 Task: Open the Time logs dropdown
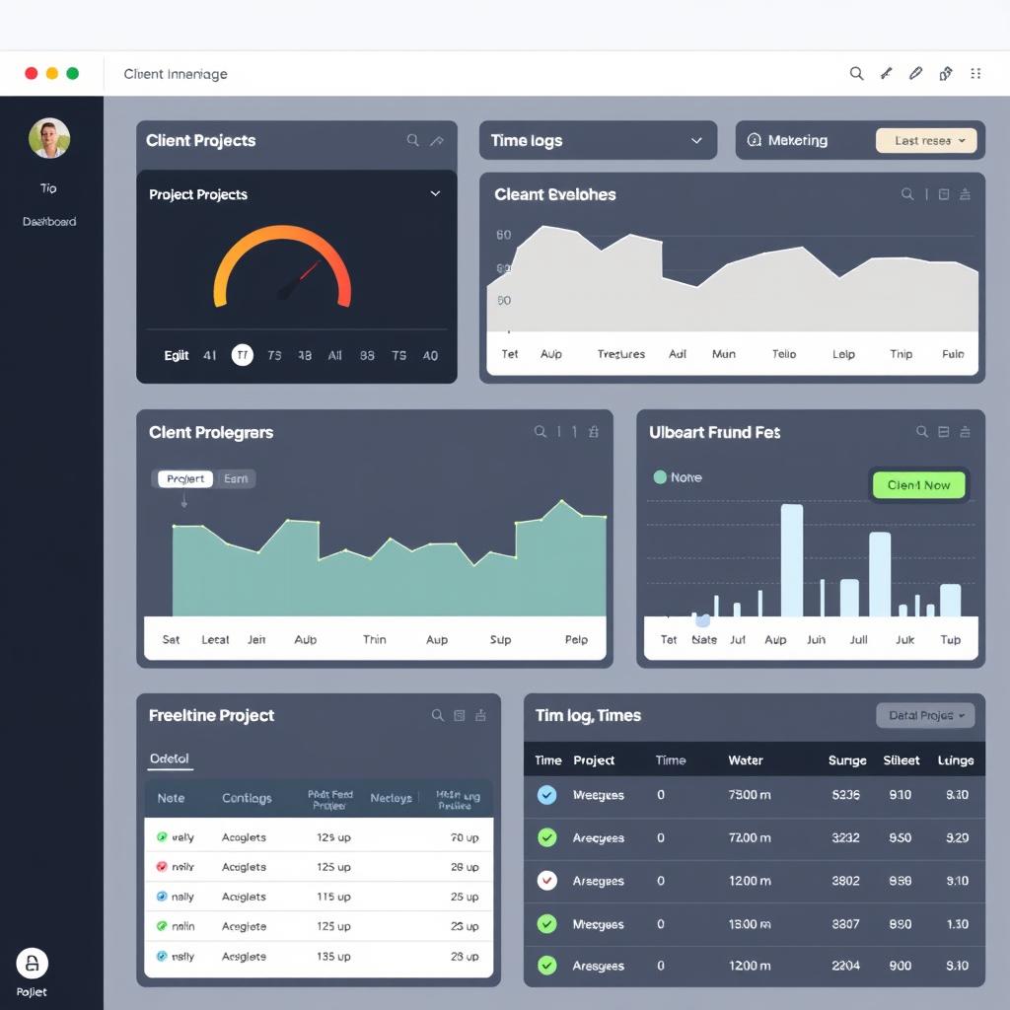597,140
